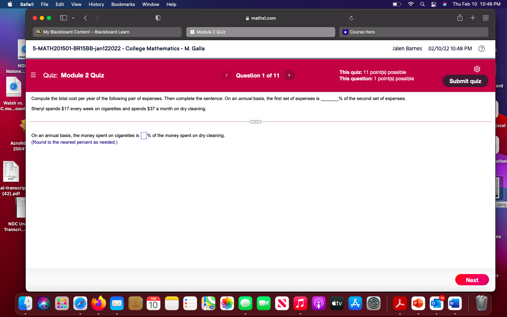Screen dimensions: 507x317
Task: Click the privacy shield icon beside the address bar
Action: coord(158,18)
